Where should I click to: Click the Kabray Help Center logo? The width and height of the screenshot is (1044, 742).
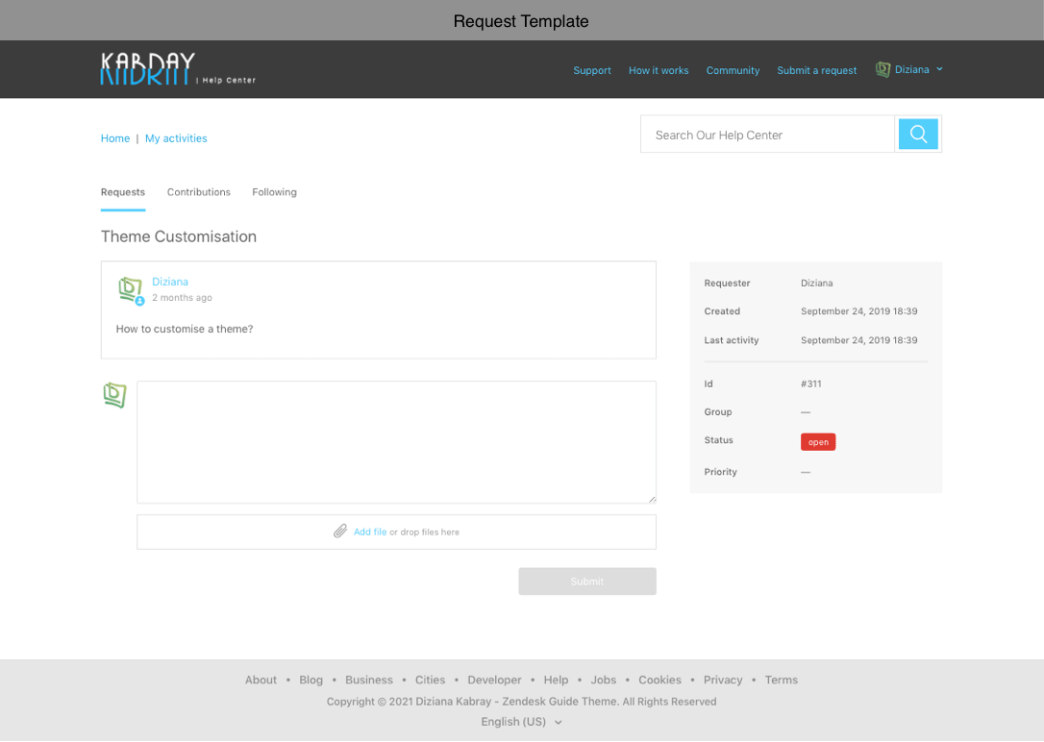tap(177, 69)
